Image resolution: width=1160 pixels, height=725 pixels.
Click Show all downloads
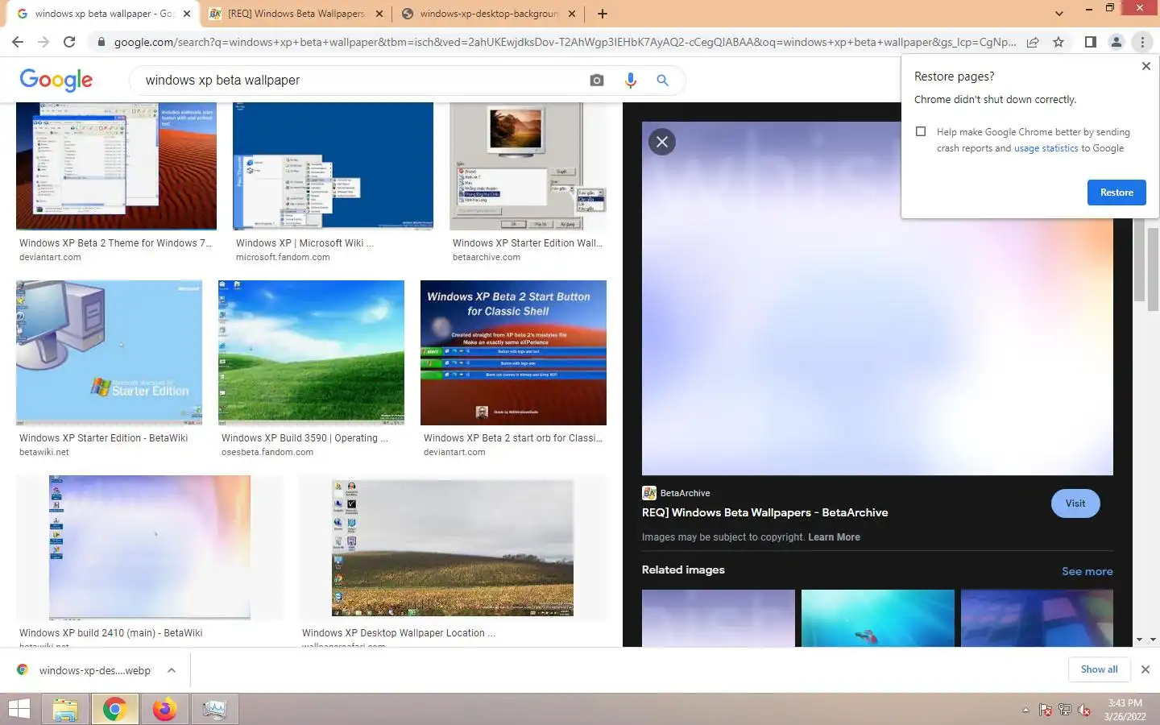pyautogui.click(x=1099, y=669)
